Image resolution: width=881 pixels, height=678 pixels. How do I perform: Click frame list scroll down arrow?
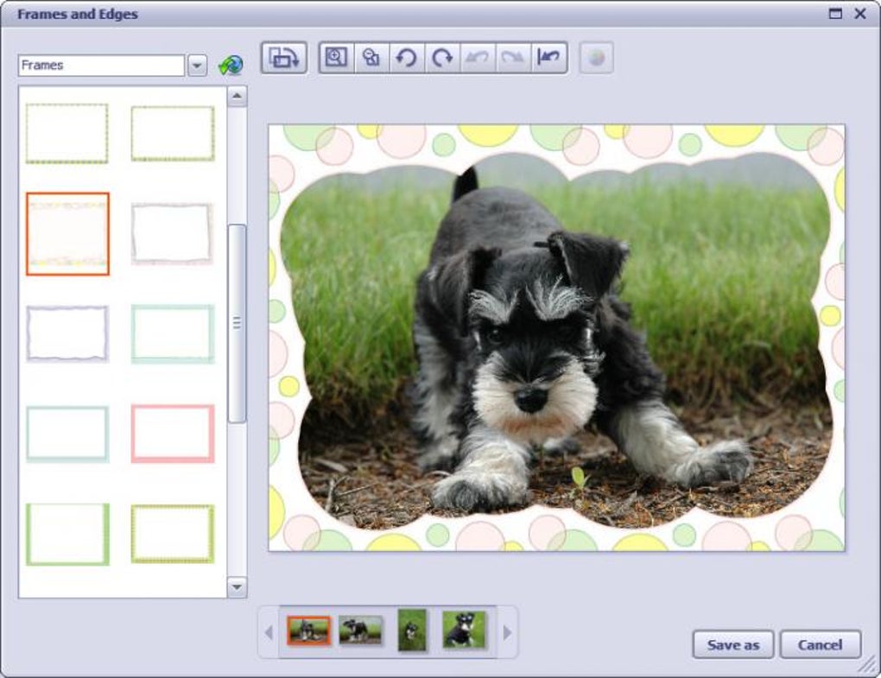pyautogui.click(x=237, y=587)
